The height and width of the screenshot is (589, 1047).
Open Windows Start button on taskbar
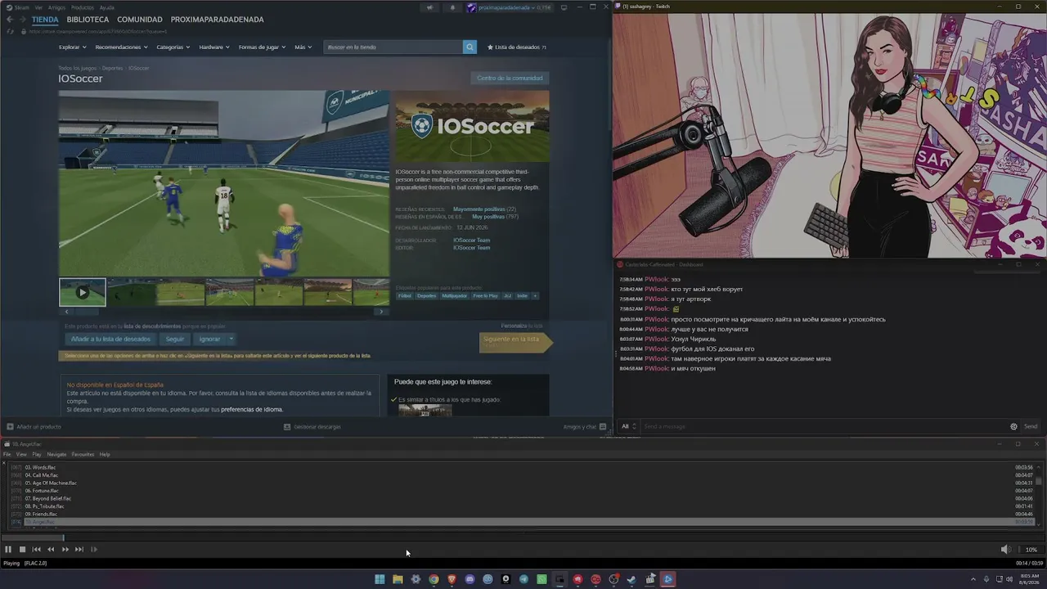(x=380, y=579)
